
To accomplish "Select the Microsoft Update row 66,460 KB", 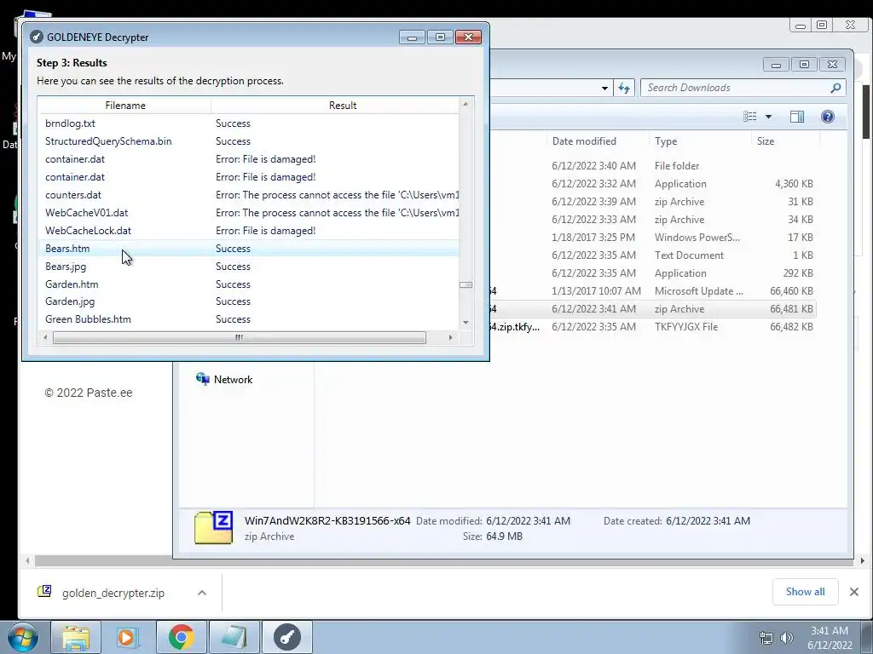I will click(652, 291).
